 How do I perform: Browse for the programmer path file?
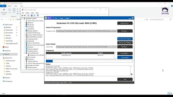[125, 31]
